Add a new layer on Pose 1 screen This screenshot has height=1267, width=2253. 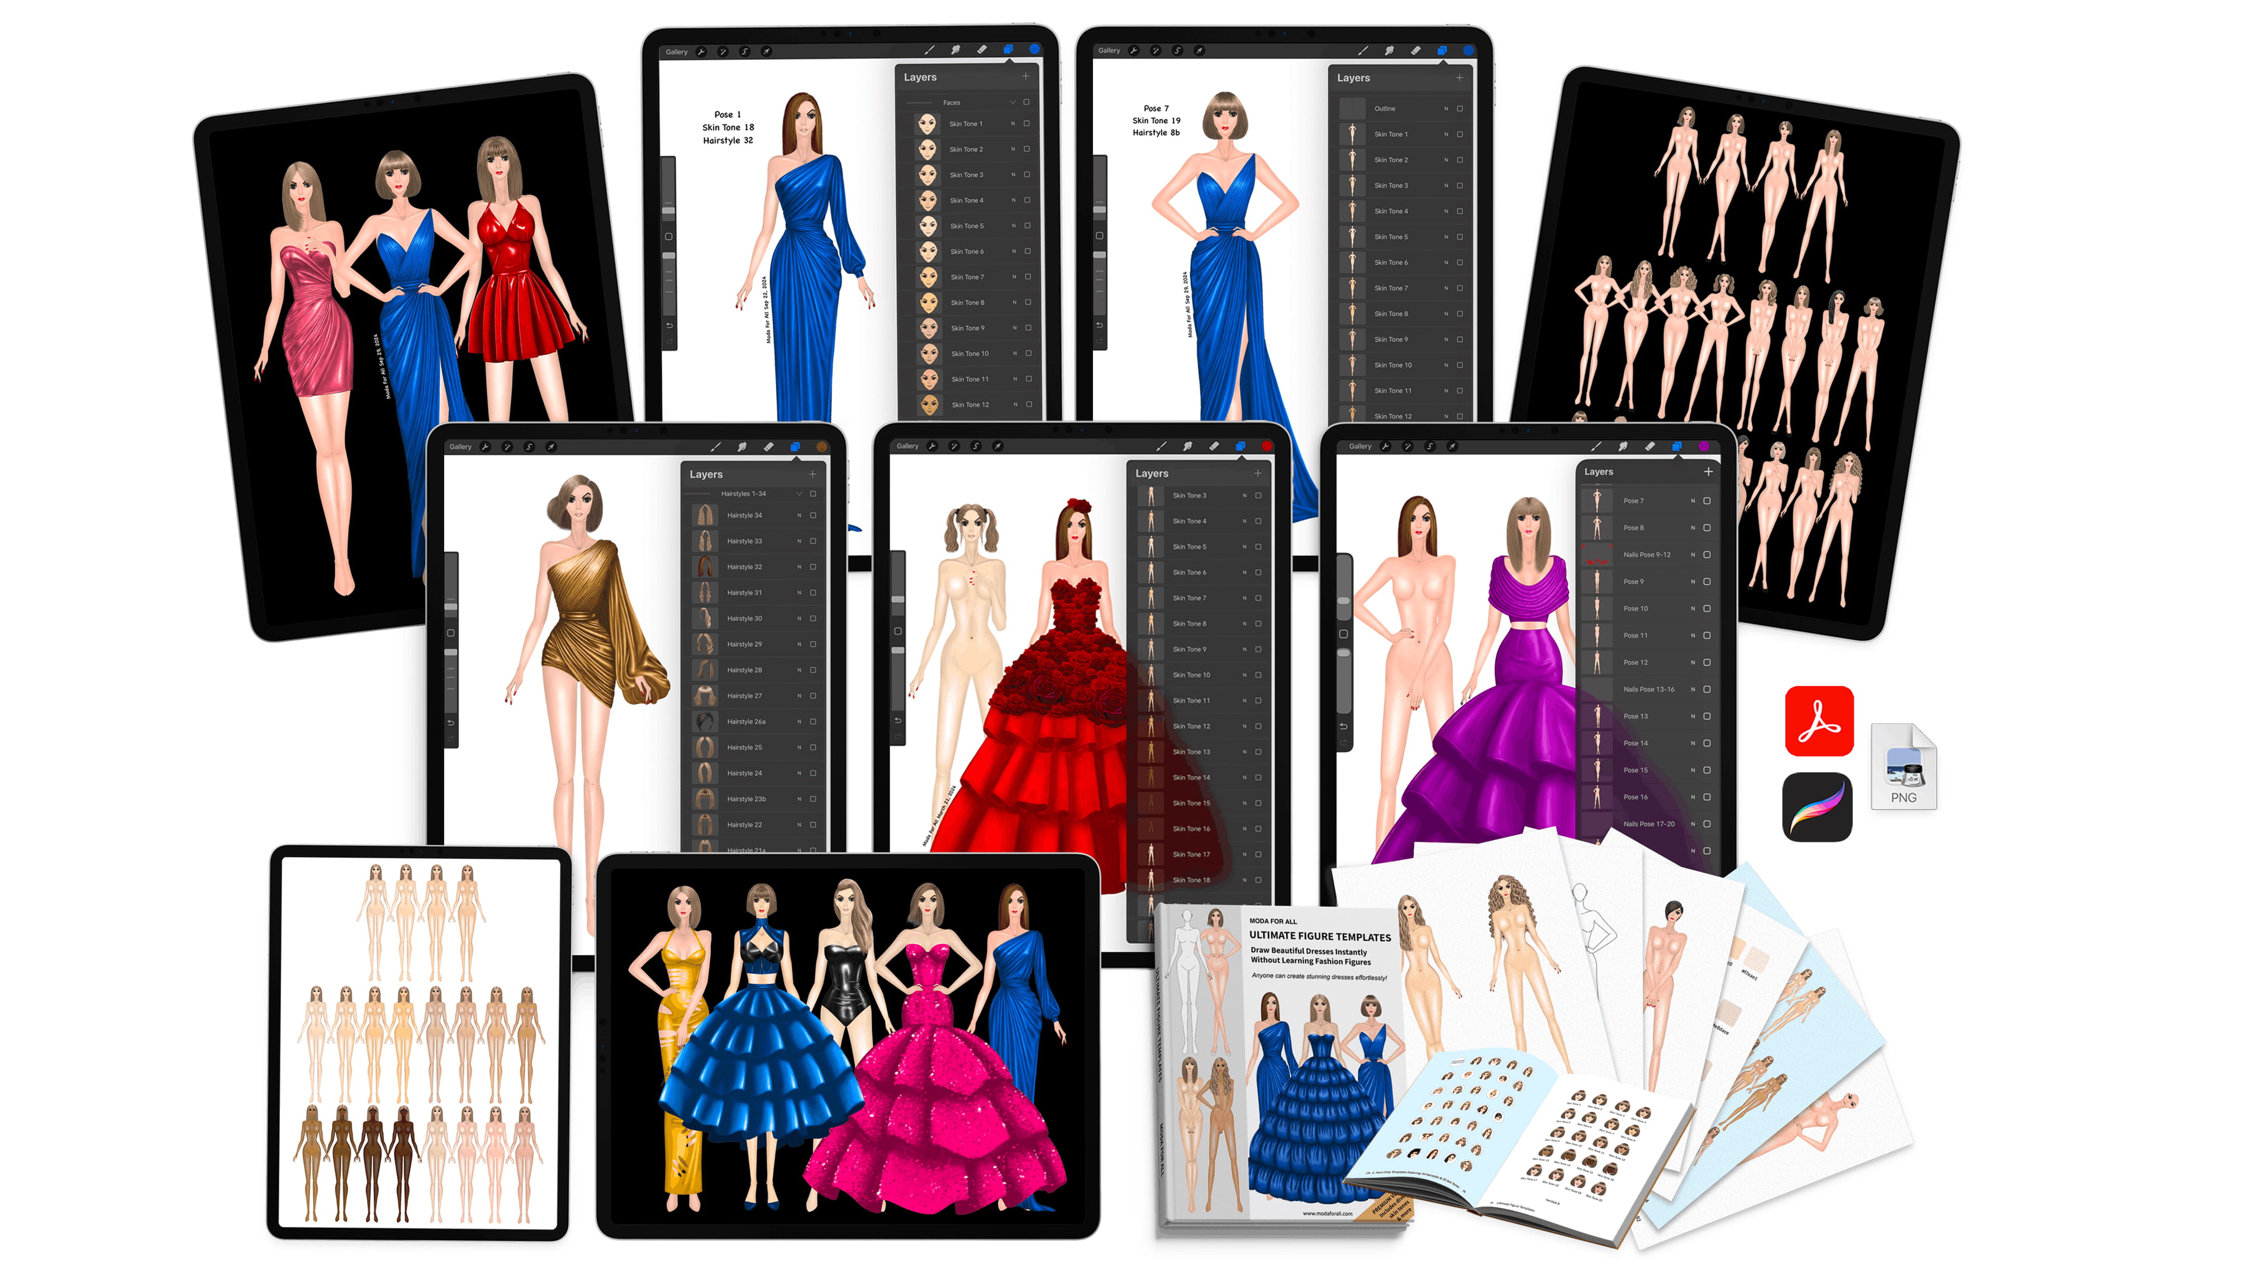click(1026, 77)
